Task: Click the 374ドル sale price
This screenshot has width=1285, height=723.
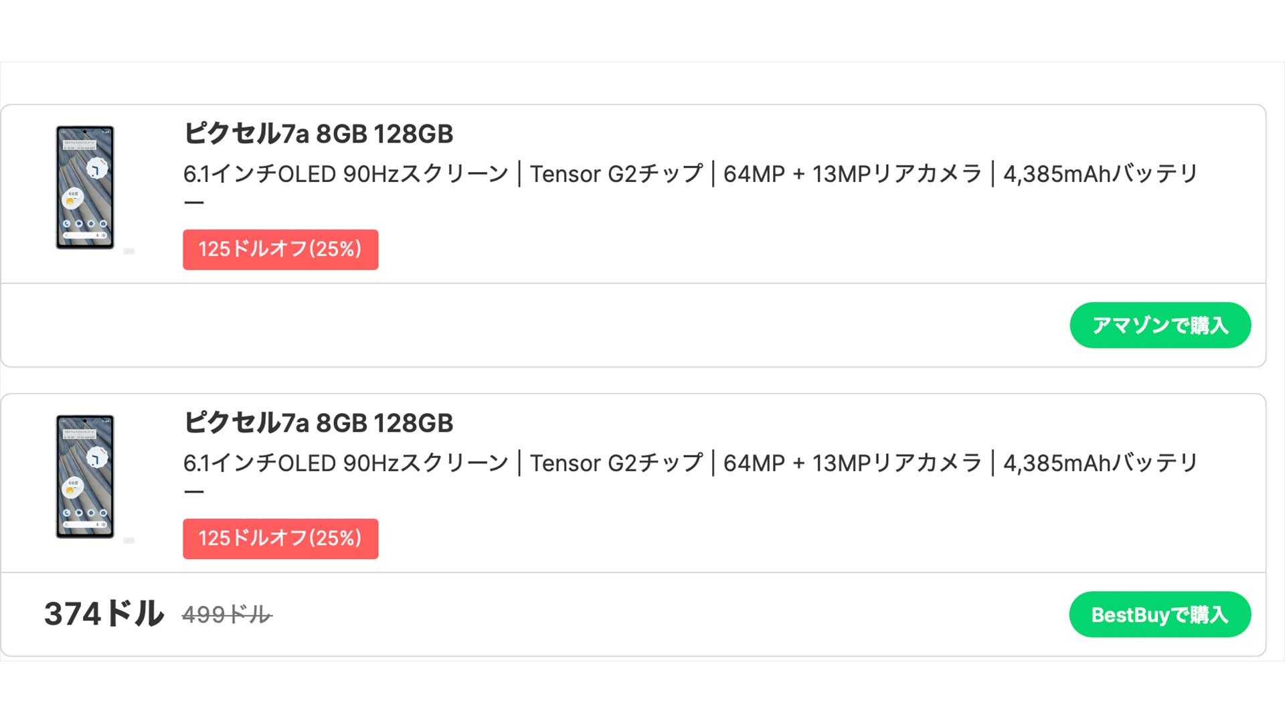Action: pyautogui.click(x=104, y=614)
